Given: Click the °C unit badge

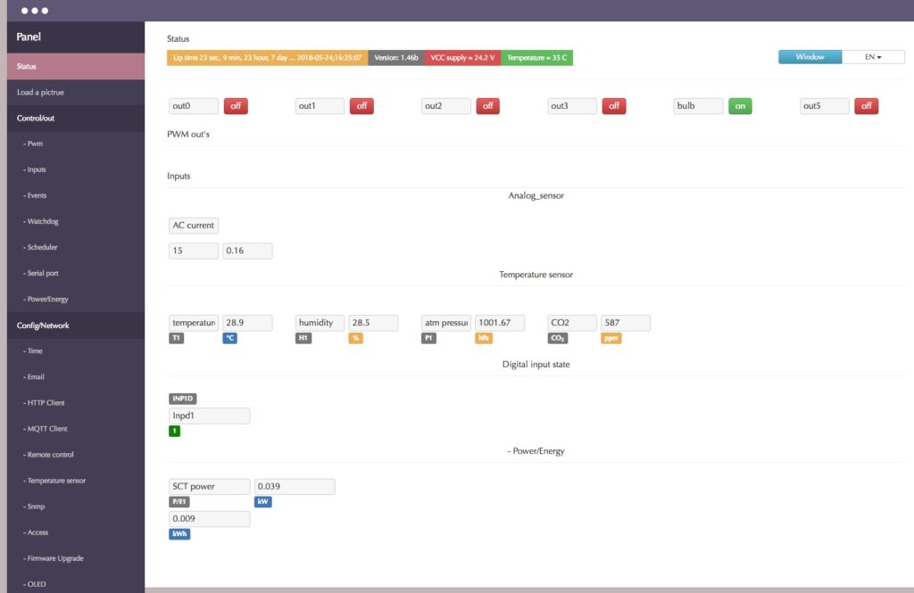Looking at the screenshot, I should tap(229, 339).
